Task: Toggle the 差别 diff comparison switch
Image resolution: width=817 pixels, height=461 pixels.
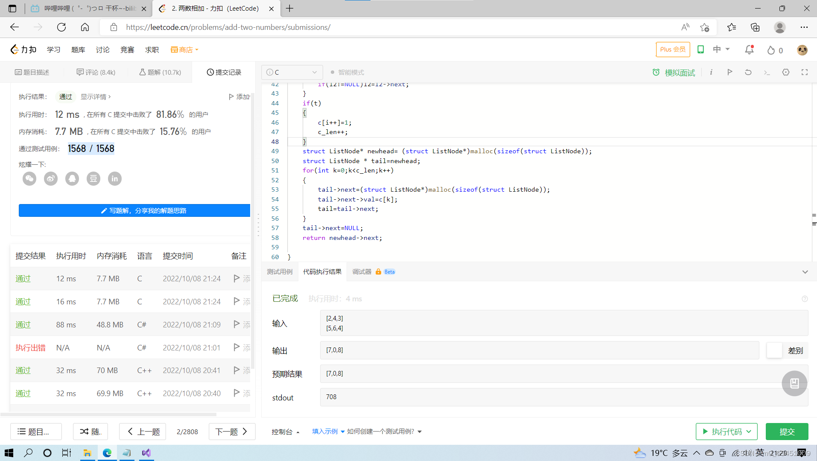Action: tap(775, 350)
